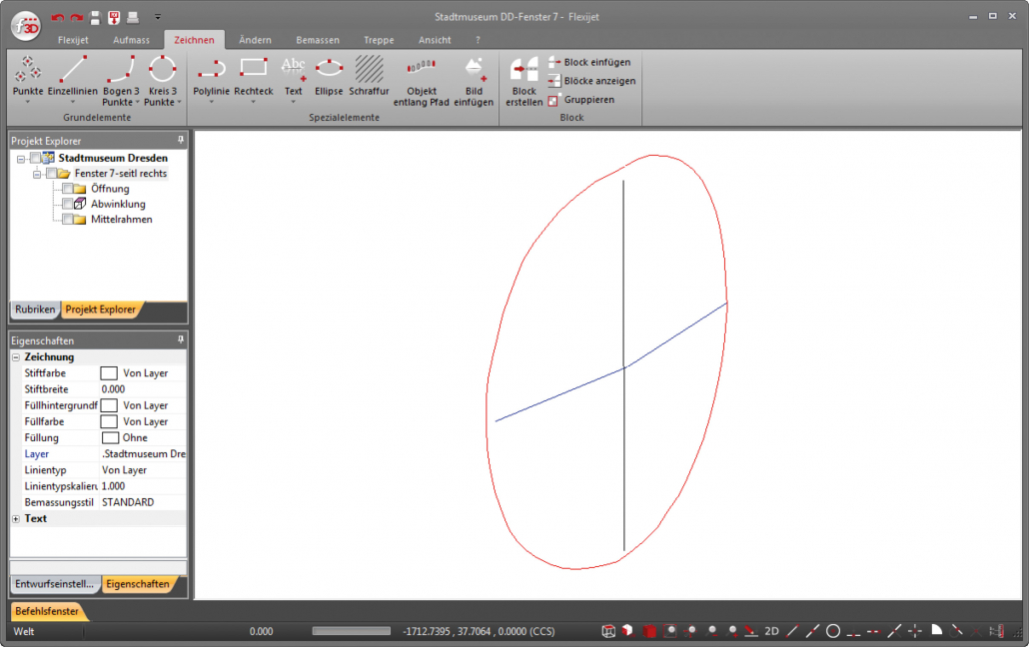Check the Fenster 7-seitl rechts box
1029x647 pixels.
[51, 174]
